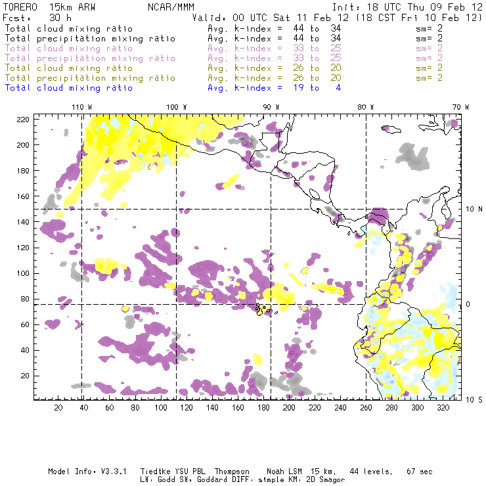This screenshot has height=486, width=486.
Task: Select the 'Model Info: V3.3.1' text
Action: click(87, 472)
